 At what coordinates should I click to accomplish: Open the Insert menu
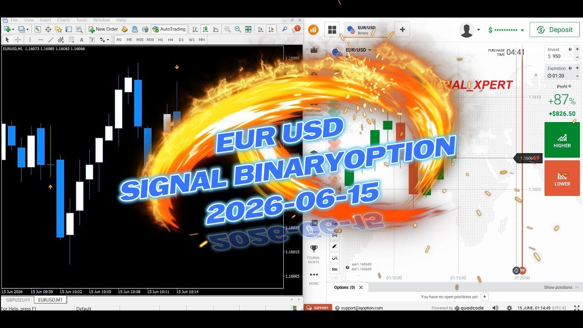(x=46, y=20)
